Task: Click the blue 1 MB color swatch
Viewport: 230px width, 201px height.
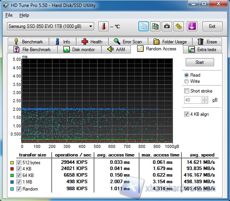Action: (12, 182)
